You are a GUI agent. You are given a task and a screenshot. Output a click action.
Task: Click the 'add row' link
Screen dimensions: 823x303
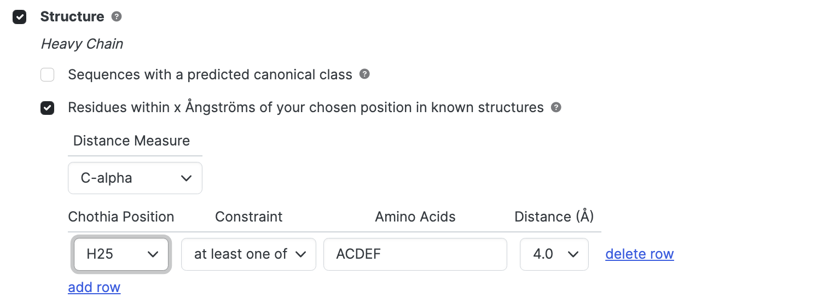tap(94, 287)
